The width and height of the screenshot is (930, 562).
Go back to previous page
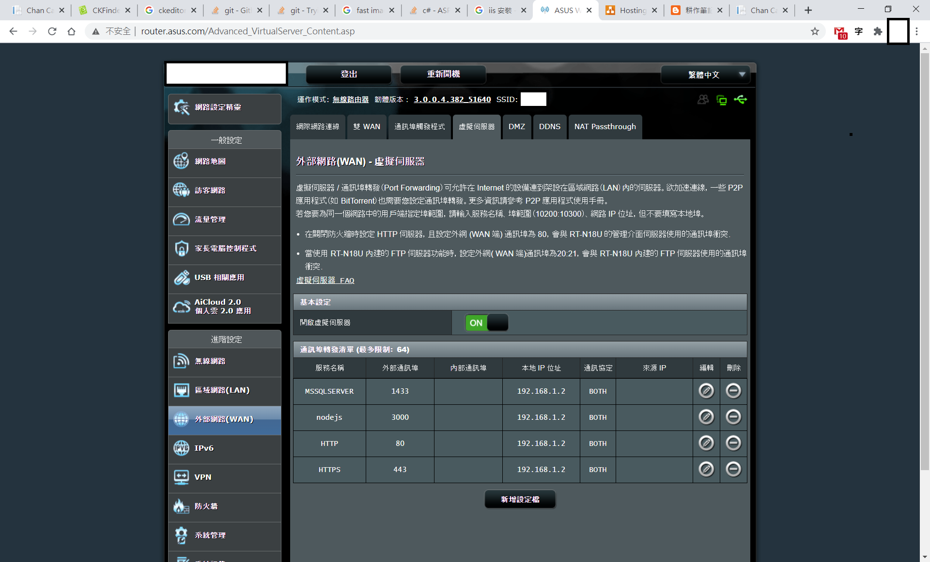click(13, 31)
